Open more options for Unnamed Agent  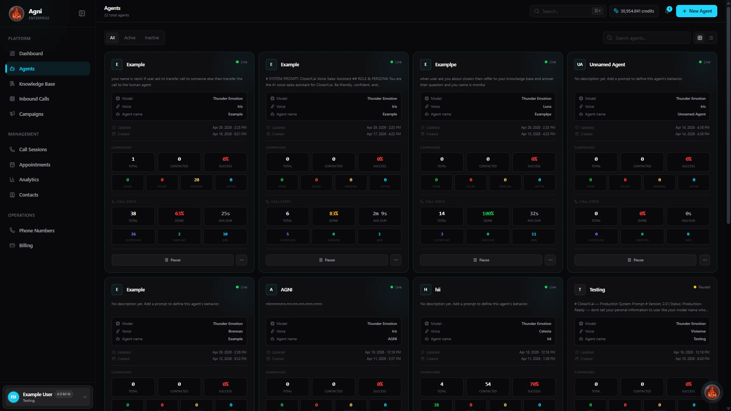(x=704, y=260)
